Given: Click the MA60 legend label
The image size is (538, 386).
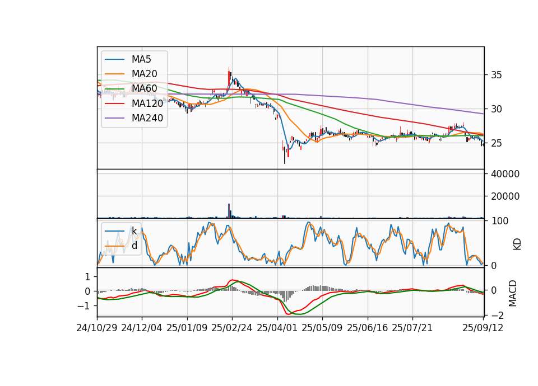Looking at the screenshot, I should (144, 88).
